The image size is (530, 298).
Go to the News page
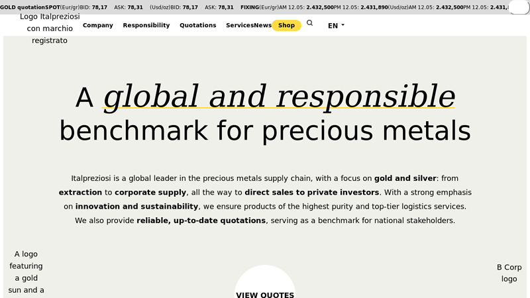[263, 25]
